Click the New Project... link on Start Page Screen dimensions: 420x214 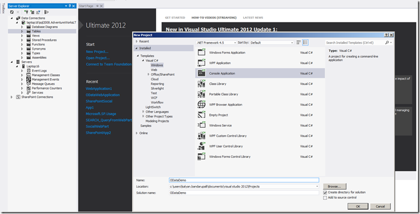97,52
